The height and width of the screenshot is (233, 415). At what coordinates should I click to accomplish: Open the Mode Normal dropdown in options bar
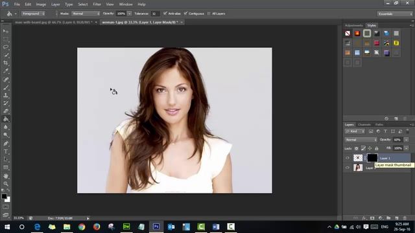pos(86,14)
